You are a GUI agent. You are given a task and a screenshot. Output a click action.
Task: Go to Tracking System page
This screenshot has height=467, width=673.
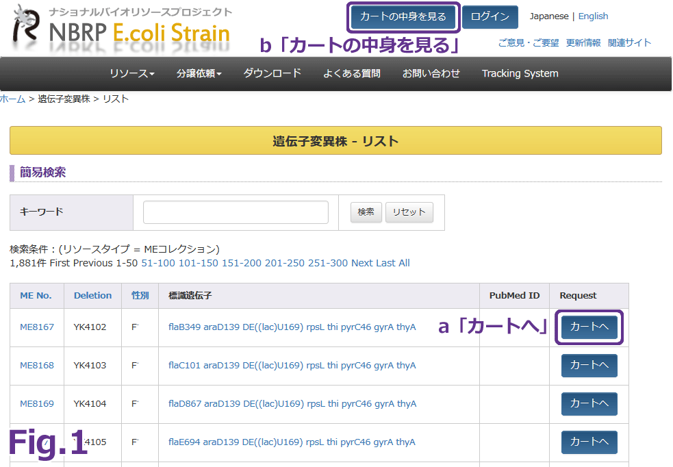click(520, 73)
